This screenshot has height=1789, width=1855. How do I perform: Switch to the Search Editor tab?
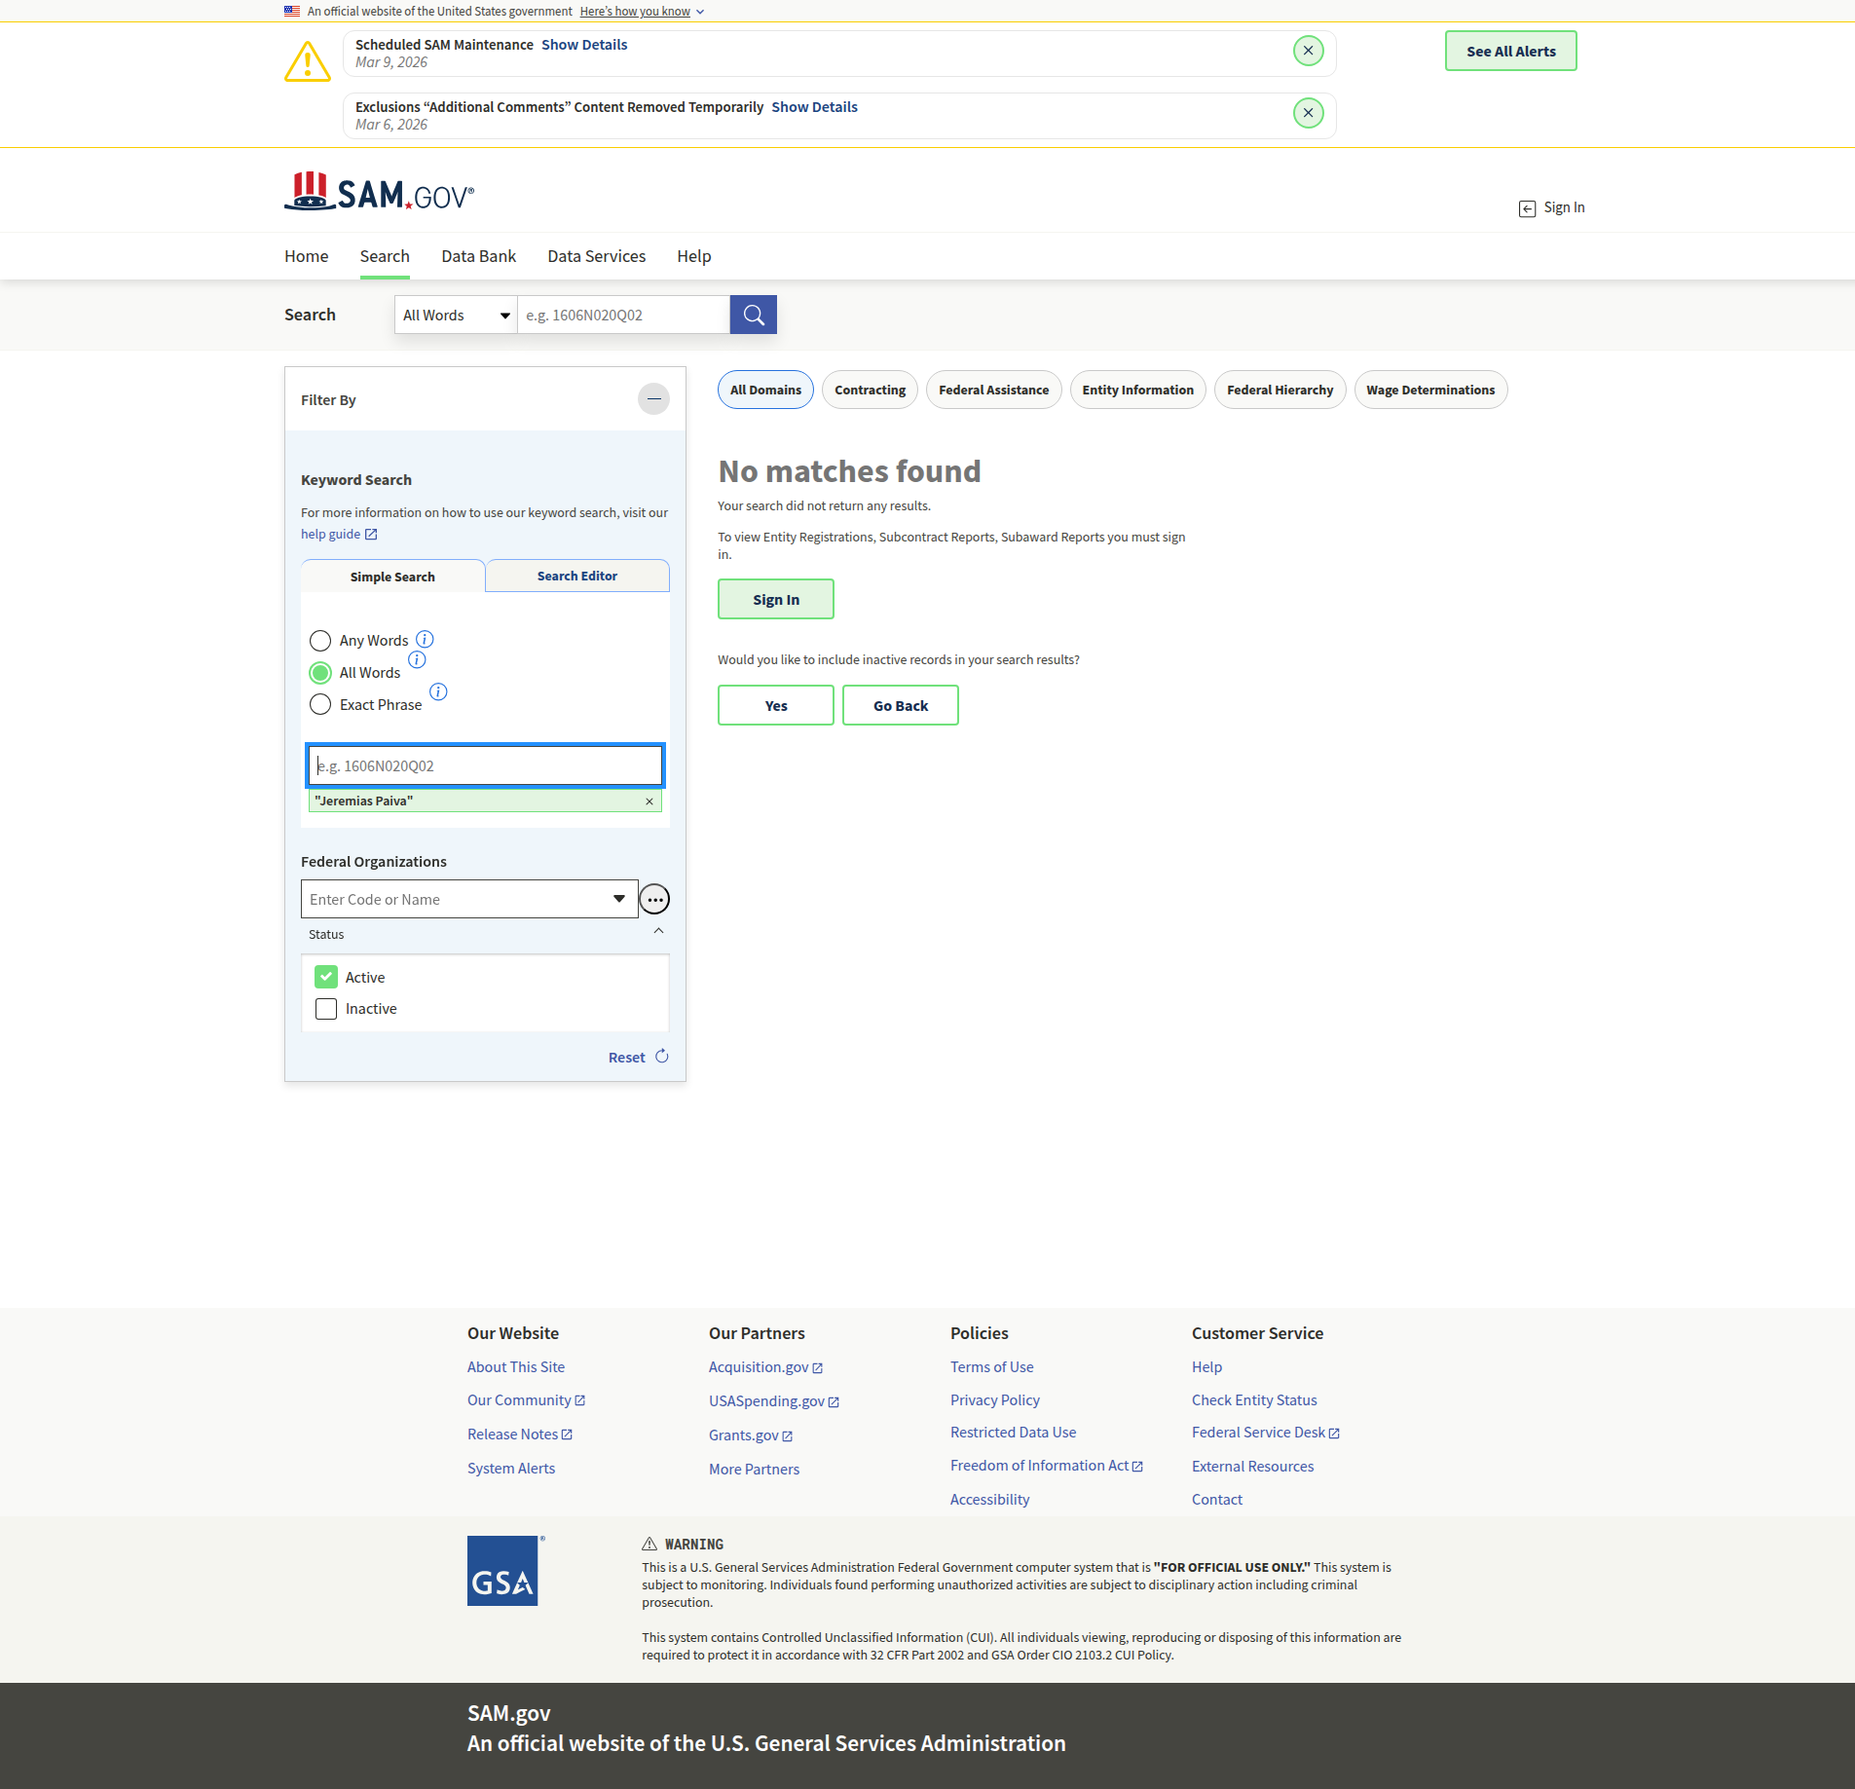pyautogui.click(x=576, y=576)
